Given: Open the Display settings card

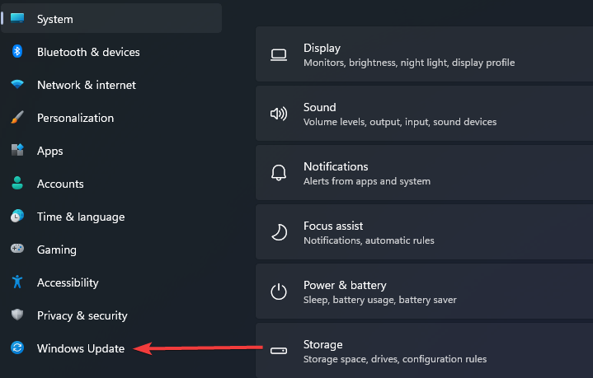Looking at the screenshot, I should click(x=424, y=54).
